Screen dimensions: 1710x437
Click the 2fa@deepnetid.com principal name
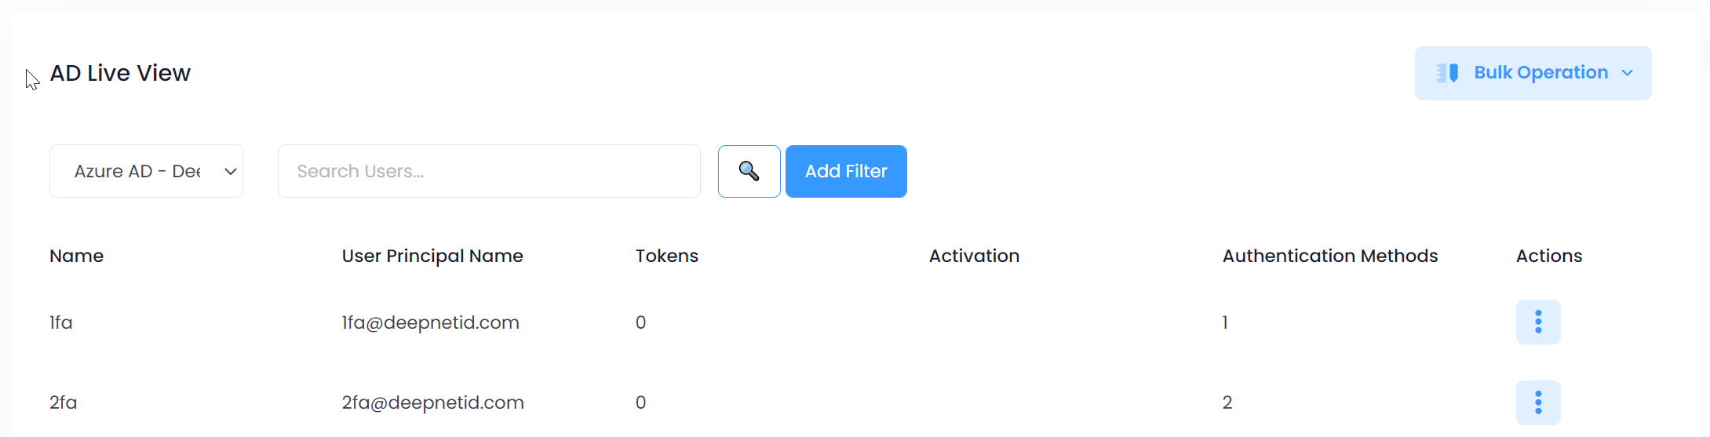[x=432, y=402]
